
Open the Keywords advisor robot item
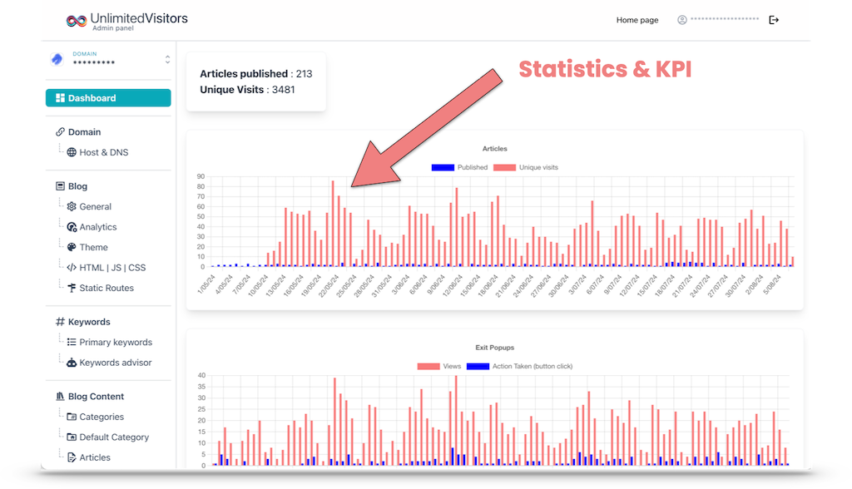[x=109, y=363]
